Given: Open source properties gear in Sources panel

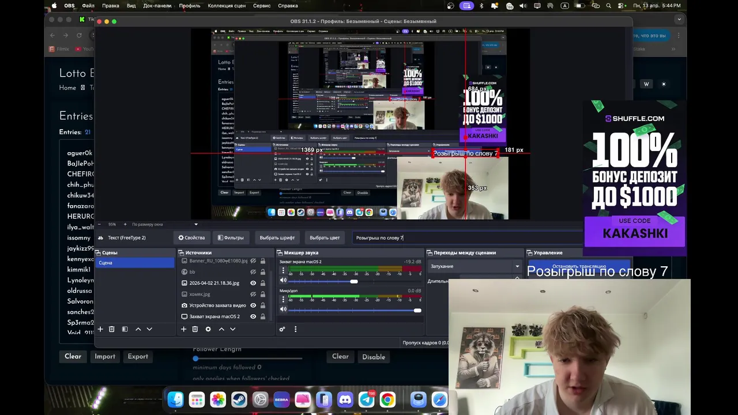Looking at the screenshot, I should click(x=208, y=329).
